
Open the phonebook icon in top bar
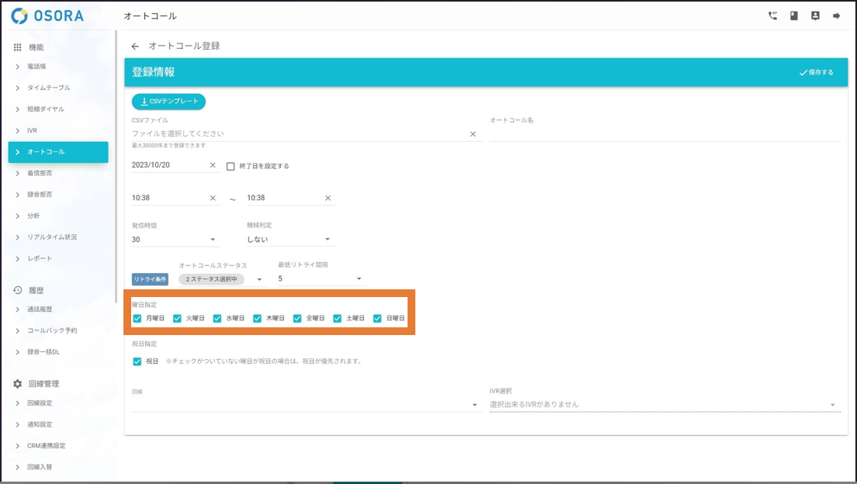(793, 16)
